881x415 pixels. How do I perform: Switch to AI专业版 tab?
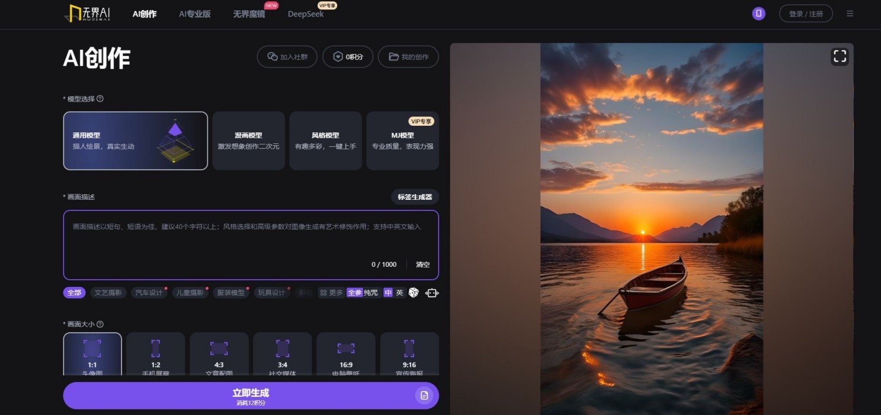(x=194, y=14)
